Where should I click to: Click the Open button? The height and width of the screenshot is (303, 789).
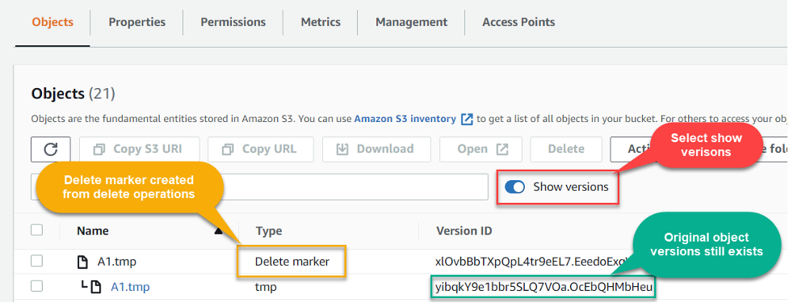pos(481,149)
